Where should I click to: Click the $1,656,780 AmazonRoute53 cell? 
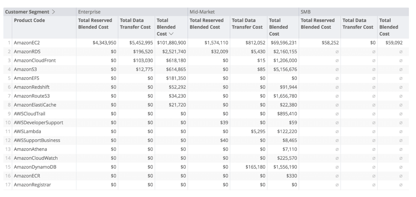click(285, 96)
